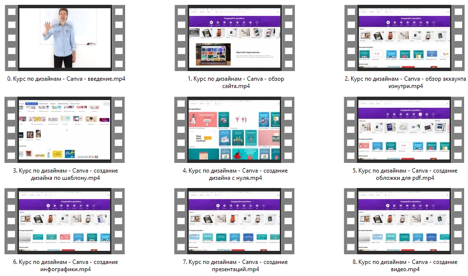Click thumbnail of создание дизайна по шаблону video
468x276 pixels.
click(65, 131)
